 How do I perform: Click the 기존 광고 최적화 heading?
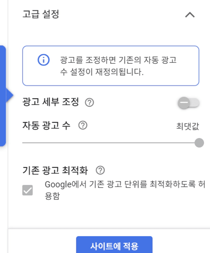pyautogui.click(x=55, y=170)
